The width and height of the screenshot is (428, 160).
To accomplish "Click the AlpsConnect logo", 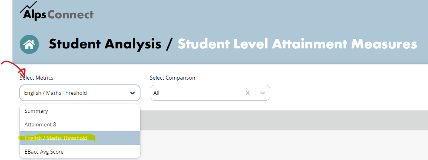I will tap(57, 11).
